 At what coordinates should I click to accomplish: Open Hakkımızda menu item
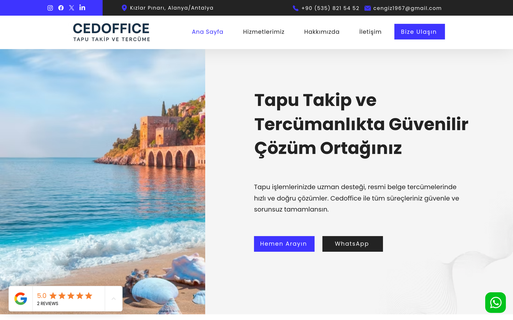click(322, 32)
